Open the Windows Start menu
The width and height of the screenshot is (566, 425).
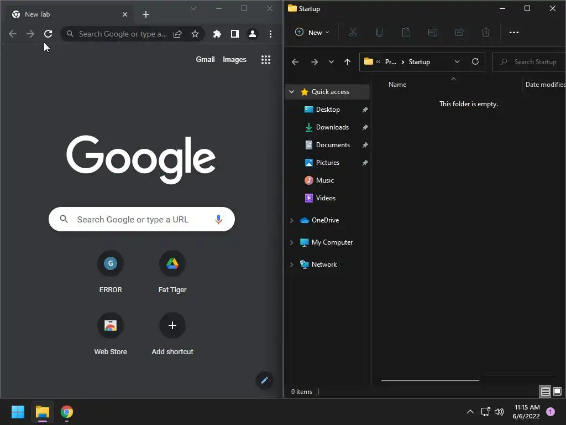[x=18, y=412]
